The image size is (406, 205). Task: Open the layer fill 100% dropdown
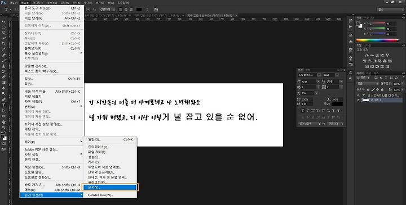(402, 90)
